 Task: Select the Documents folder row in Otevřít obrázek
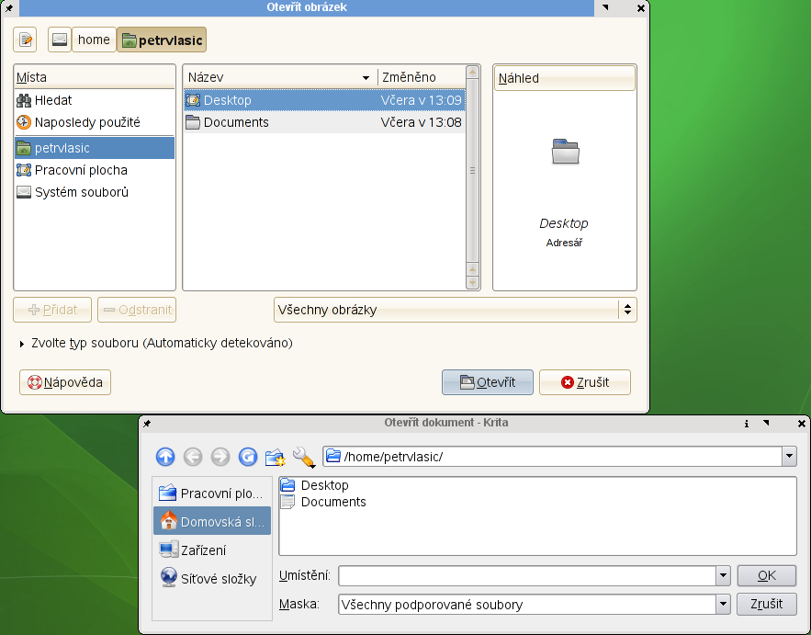[x=324, y=122]
